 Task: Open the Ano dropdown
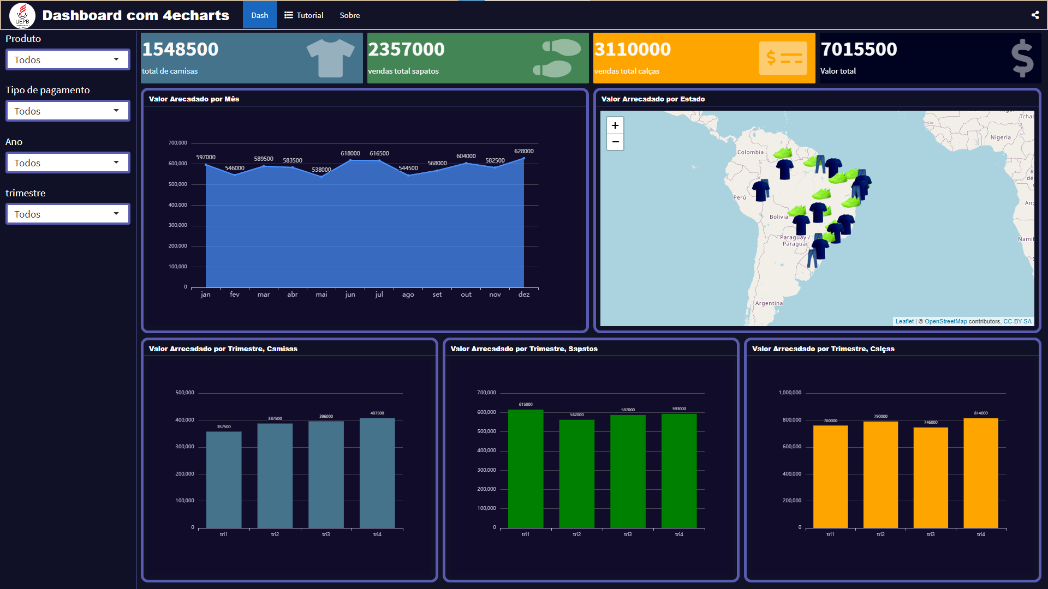pos(68,163)
